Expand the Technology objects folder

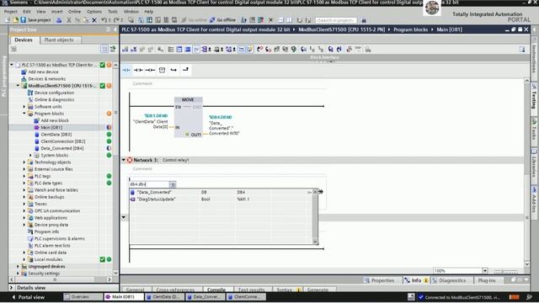point(24,162)
